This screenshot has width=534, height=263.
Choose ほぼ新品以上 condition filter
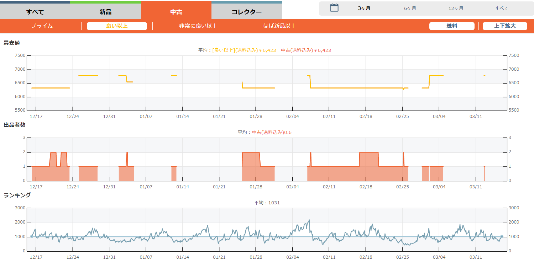(279, 26)
